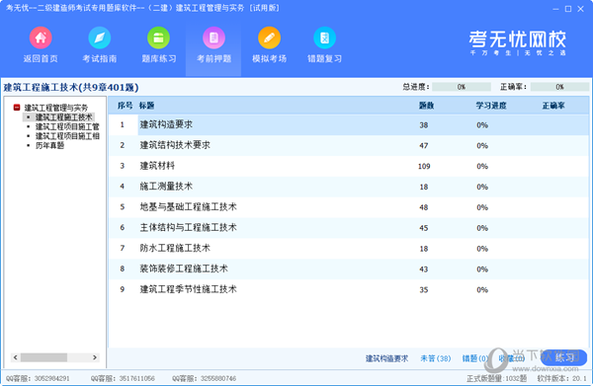
Task: Click the 题数 column header
Action: pyautogui.click(x=426, y=106)
